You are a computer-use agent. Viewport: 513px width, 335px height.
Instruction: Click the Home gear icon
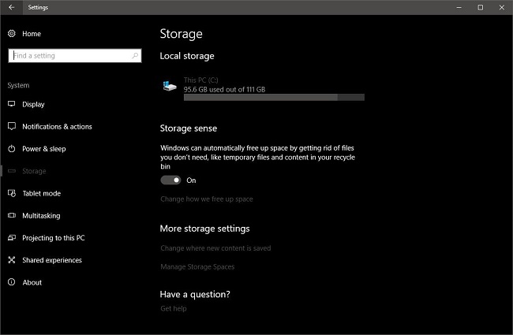12,33
